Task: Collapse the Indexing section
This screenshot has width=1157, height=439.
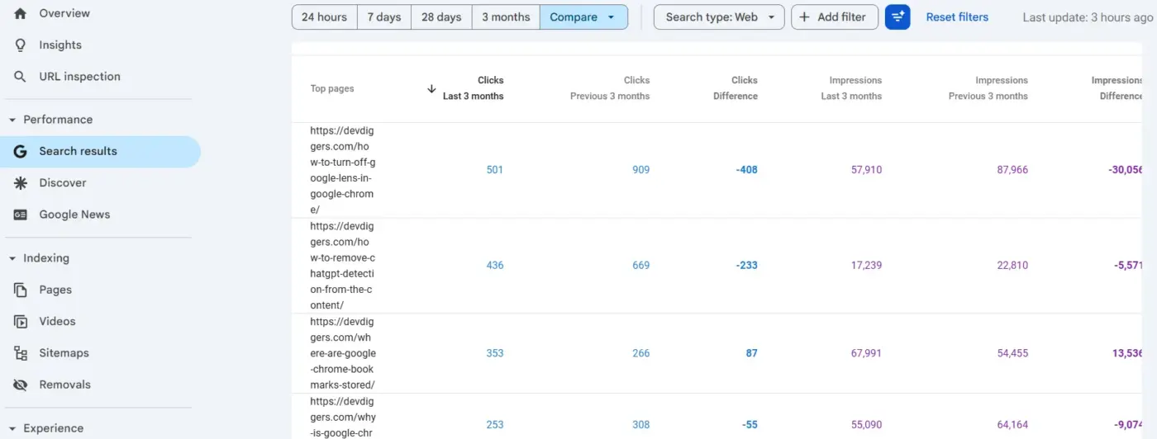Action: [x=12, y=258]
